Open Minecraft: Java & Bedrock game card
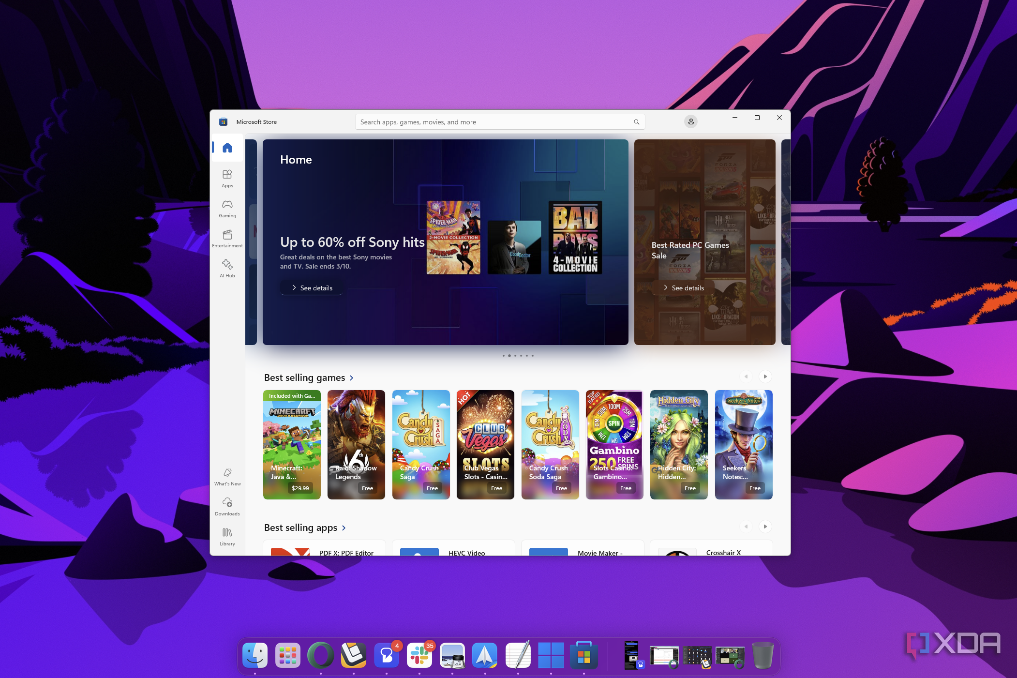 pos(292,445)
